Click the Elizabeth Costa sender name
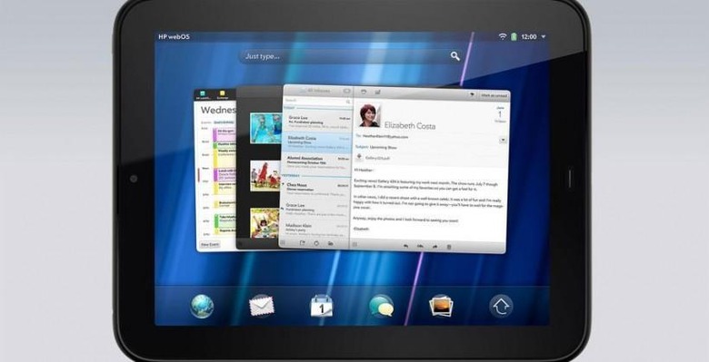The width and height of the screenshot is (709, 362). point(410,125)
